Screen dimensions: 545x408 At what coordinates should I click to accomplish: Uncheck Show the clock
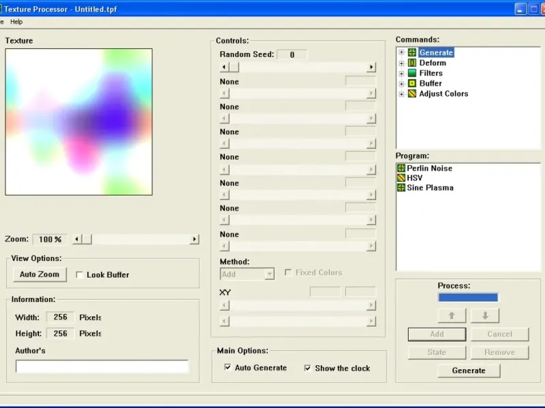tap(308, 368)
